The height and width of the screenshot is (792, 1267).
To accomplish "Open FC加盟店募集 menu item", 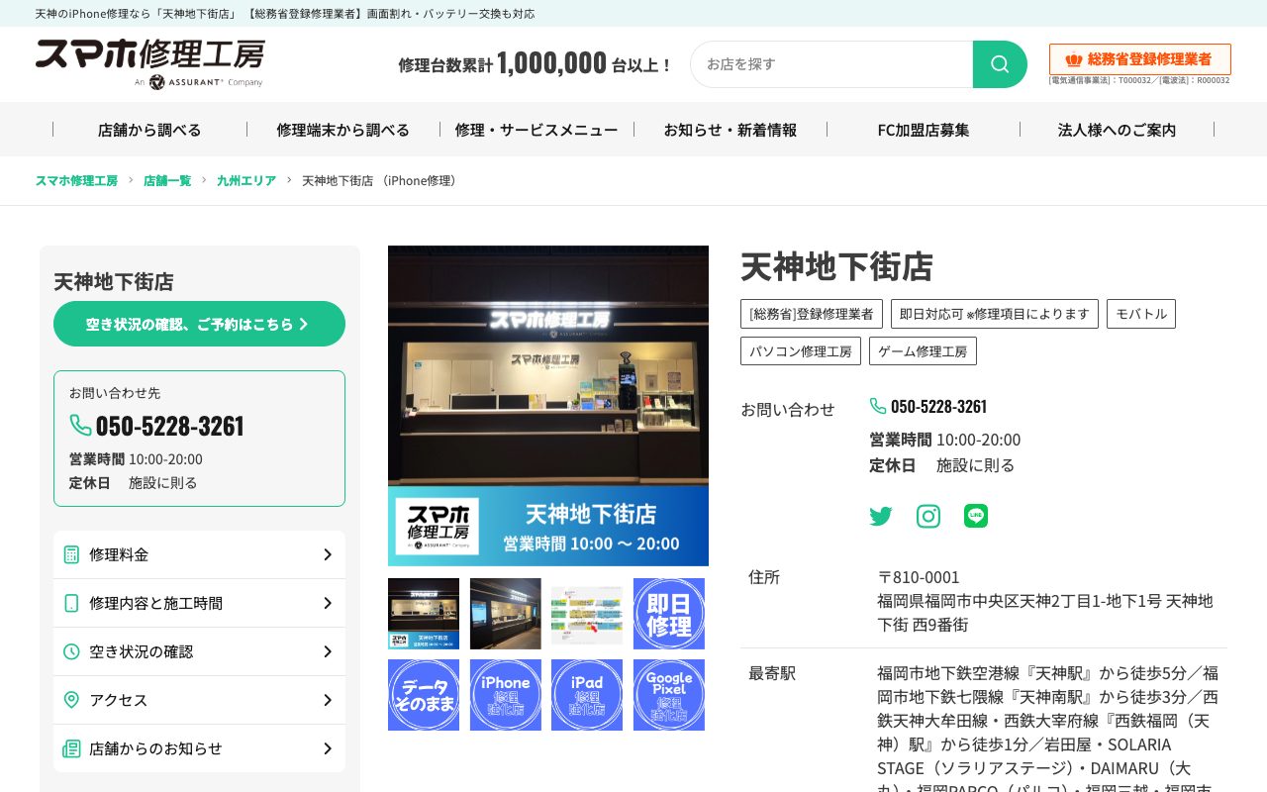I will pyautogui.click(x=924, y=130).
